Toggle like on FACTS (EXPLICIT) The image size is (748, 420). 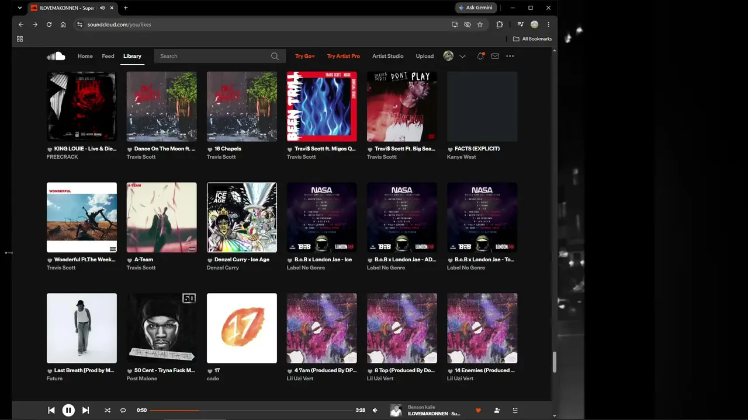click(450, 149)
